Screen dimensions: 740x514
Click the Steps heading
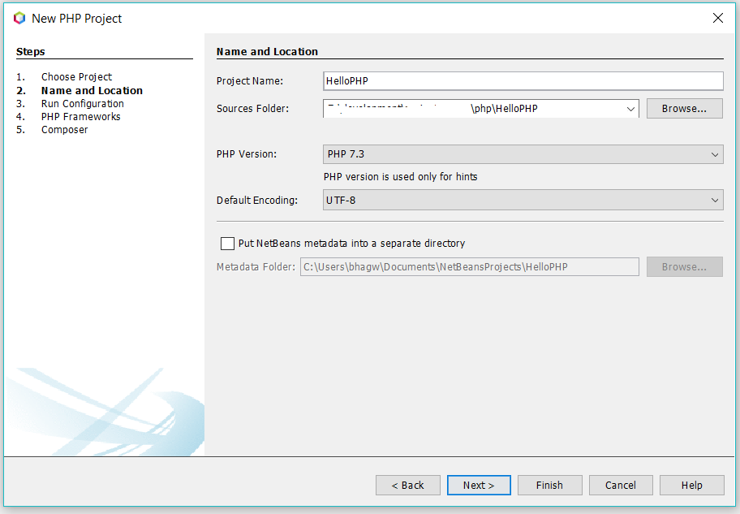click(x=31, y=51)
